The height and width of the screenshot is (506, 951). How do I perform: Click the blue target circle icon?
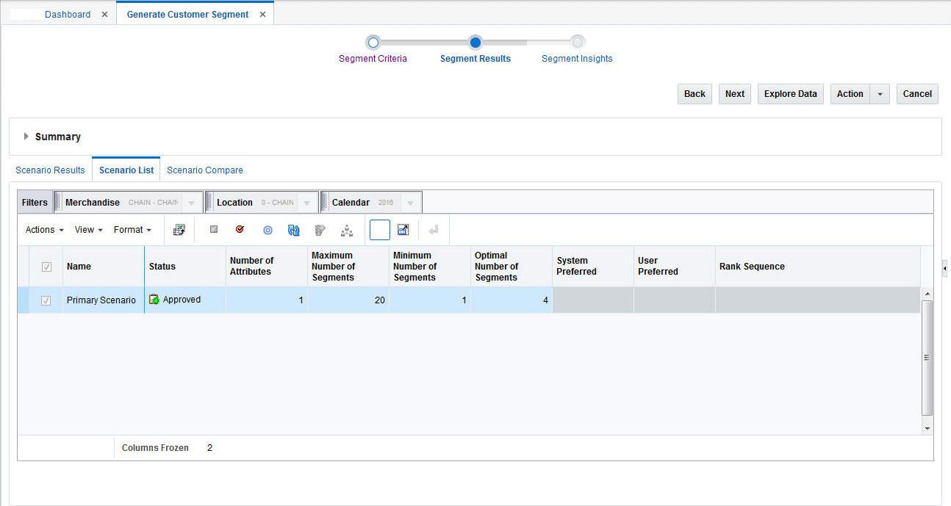coord(268,230)
